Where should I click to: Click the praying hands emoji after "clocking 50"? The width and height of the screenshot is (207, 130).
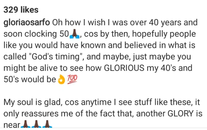[x=74, y=34]
